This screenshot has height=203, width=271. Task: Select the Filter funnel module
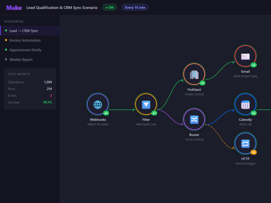tap(146, 104)
